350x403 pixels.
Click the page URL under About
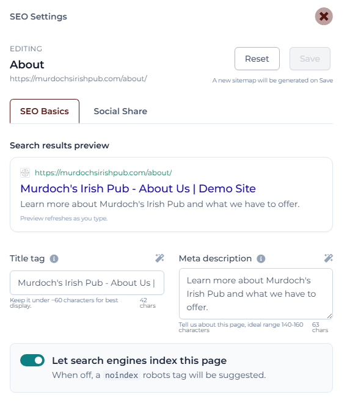78,79
